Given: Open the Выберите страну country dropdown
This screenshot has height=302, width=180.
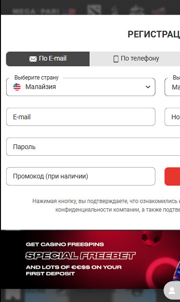Looking at the screenshot, I should (x=81, y=87).
